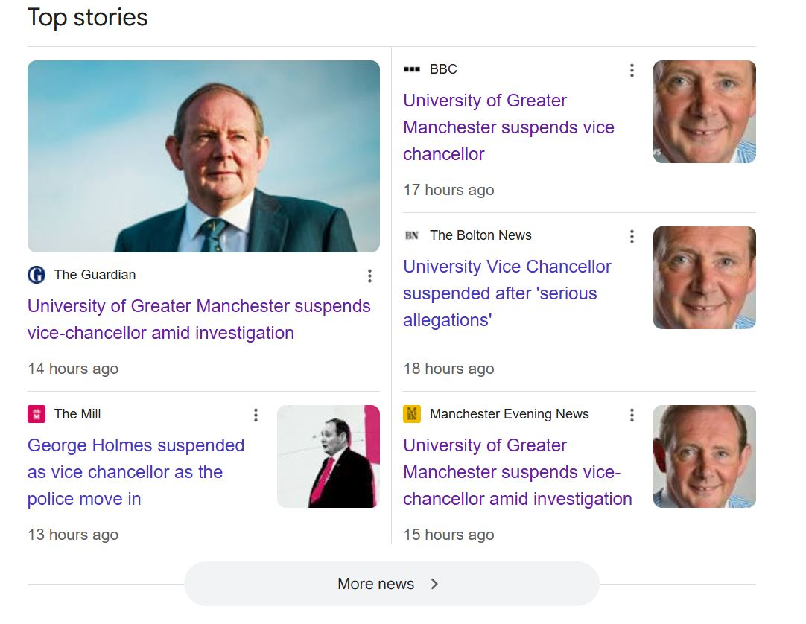Click the large Guardian story image

point(203,156)
